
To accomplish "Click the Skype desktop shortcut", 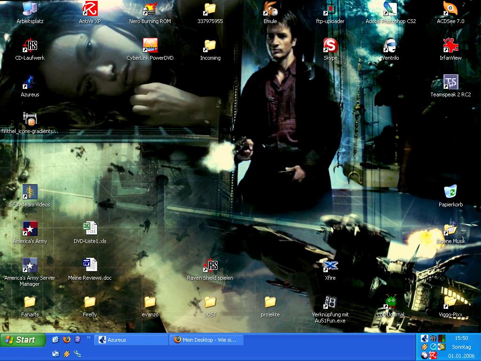I will pyautogui.click(x=330, y=46).
